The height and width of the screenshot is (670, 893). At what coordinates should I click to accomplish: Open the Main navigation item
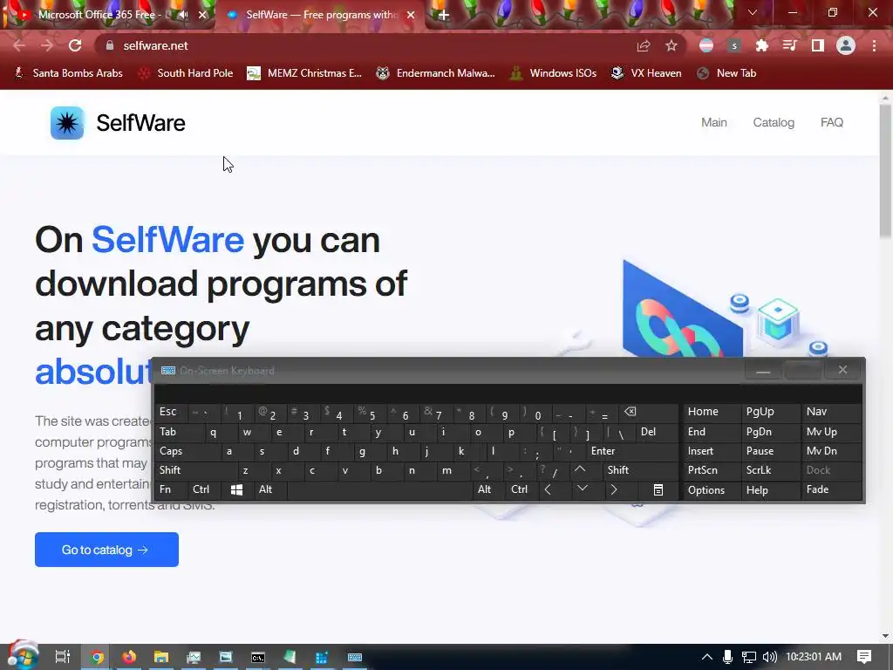(713, 122)
